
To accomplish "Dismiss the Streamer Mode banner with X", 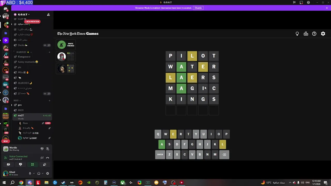I will coord(327,8).
